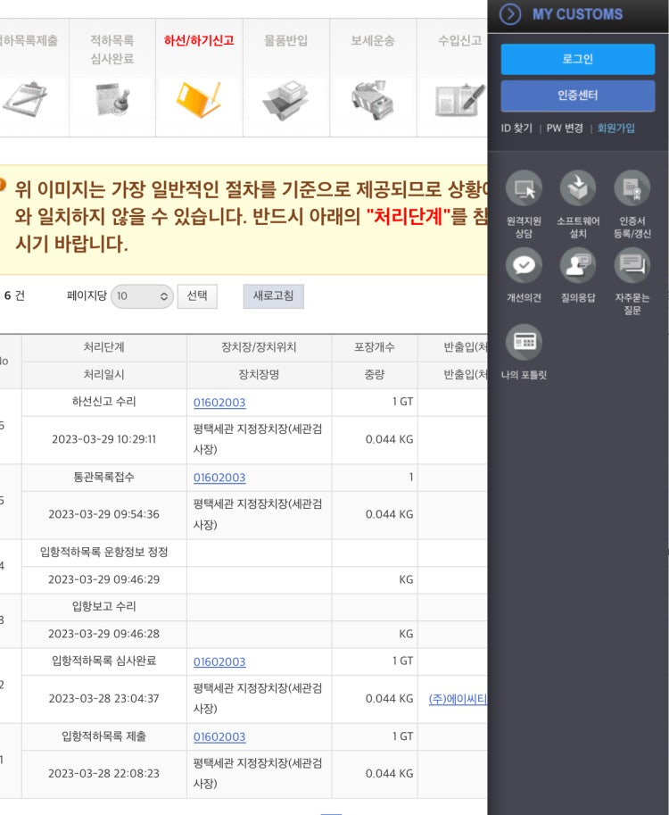Image resolution: width=669 pixels, height=815 pixels.
Task: Click the 입항적하목록 운항정보 정정 cell
Action: (103, 553)
